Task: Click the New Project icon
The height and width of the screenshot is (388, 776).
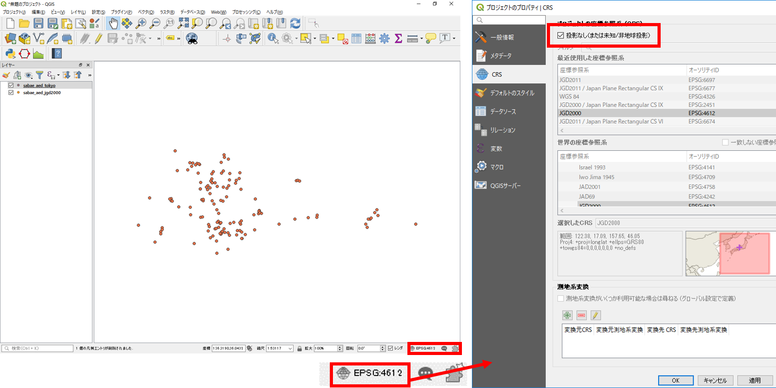Action: [x=10, y=23]
